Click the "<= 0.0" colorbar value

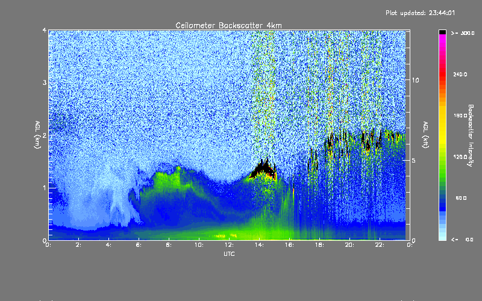[462, 240]
